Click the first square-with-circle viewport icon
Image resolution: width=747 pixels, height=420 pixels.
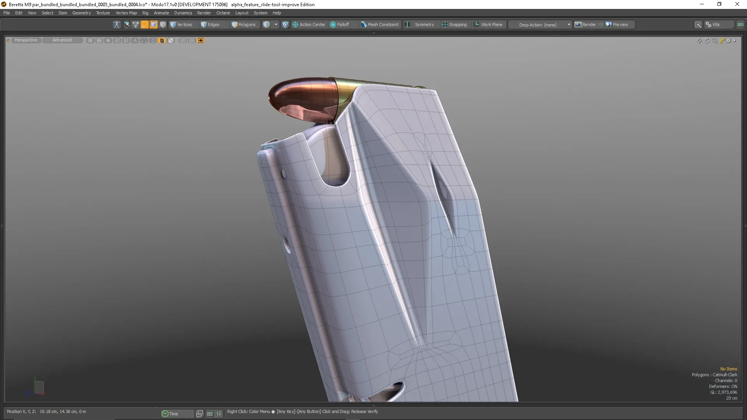(182, 40)
